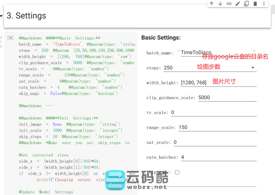Collapse the 3. Settings section

tap(2, 16)
